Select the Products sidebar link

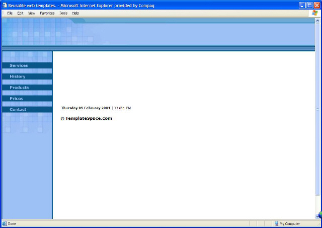pyautogui.click(x=19, y=88)
